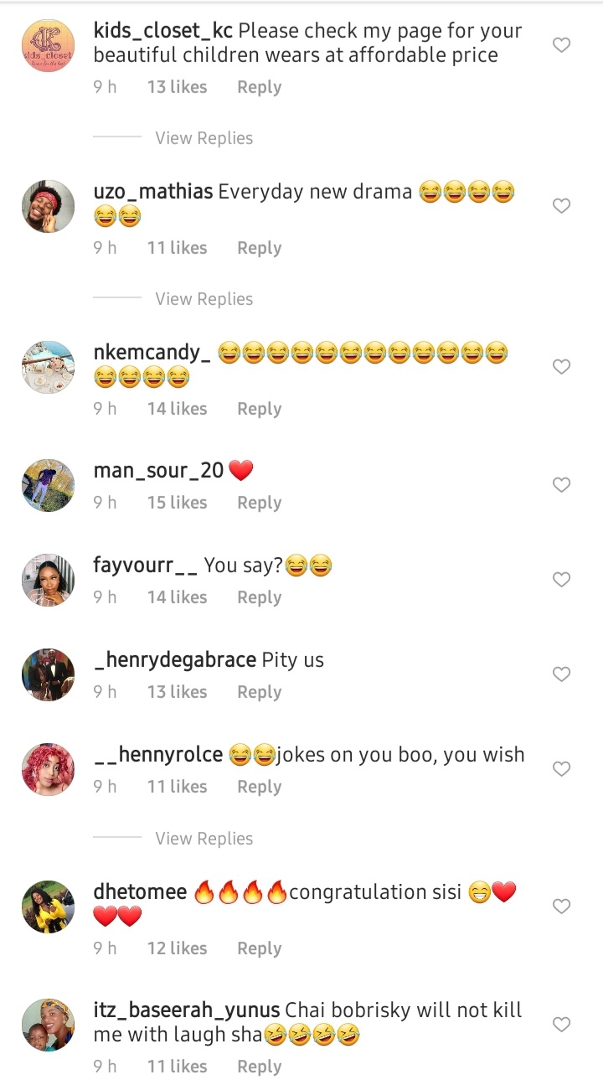
Task: Heart the man_sour_20 comment
Action: point(561,485)
